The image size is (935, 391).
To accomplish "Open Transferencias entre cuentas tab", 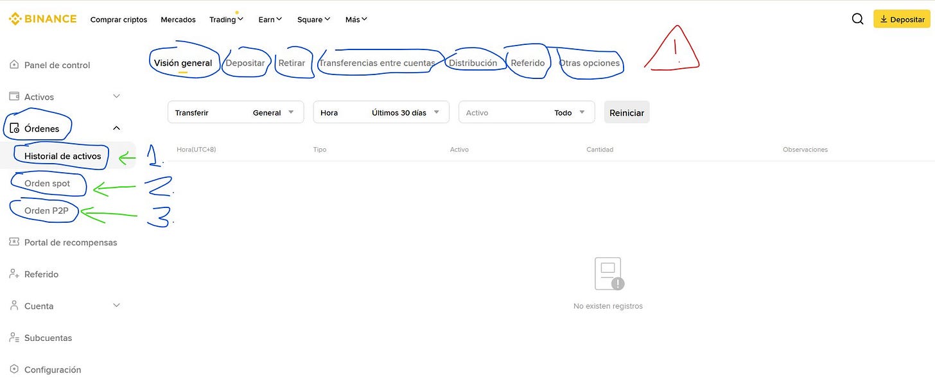I will [x=377, y=63].
